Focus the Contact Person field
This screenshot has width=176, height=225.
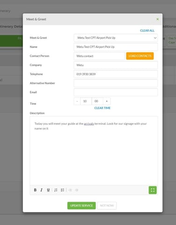point(99,56)
